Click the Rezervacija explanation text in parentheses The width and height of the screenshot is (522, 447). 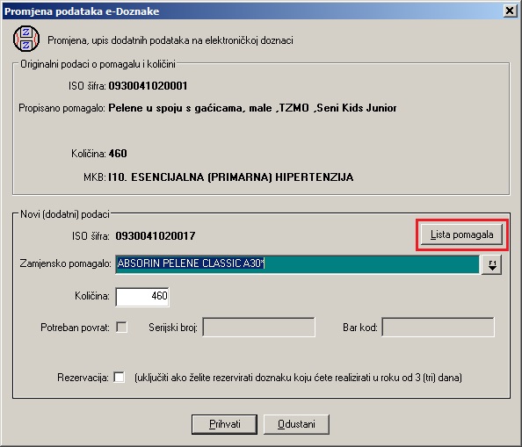coord(298,378)
